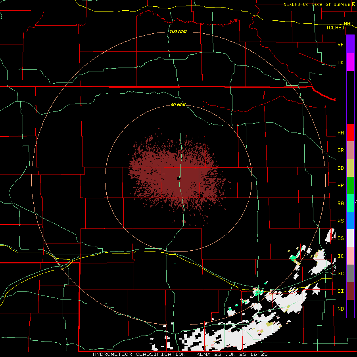Viewport: 357px width, 357px height.
Task: Click the 50 NMI range ring label
Action: [178, 105]
